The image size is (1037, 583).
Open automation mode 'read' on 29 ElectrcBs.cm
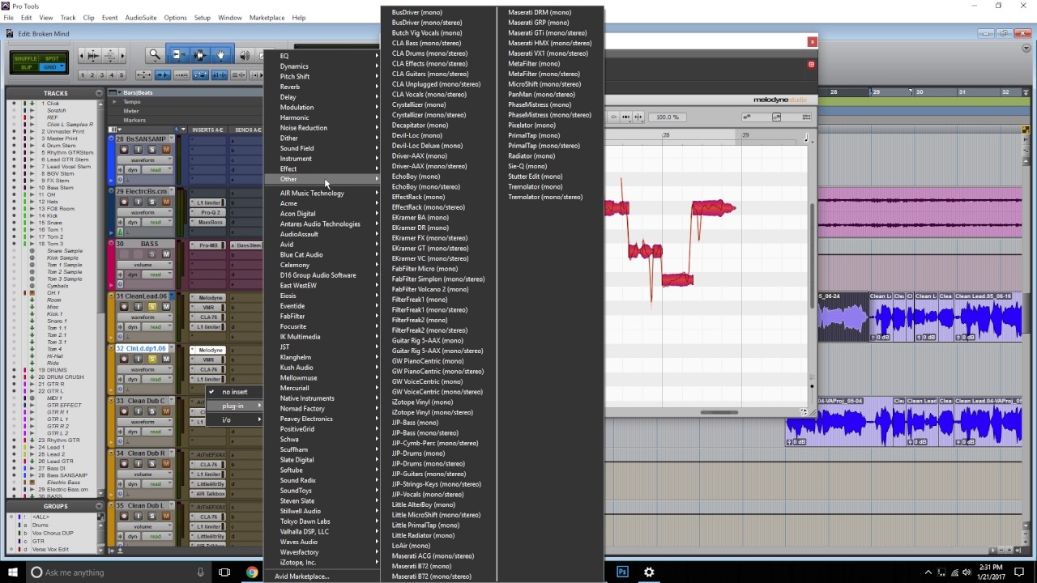coord(157,223)
